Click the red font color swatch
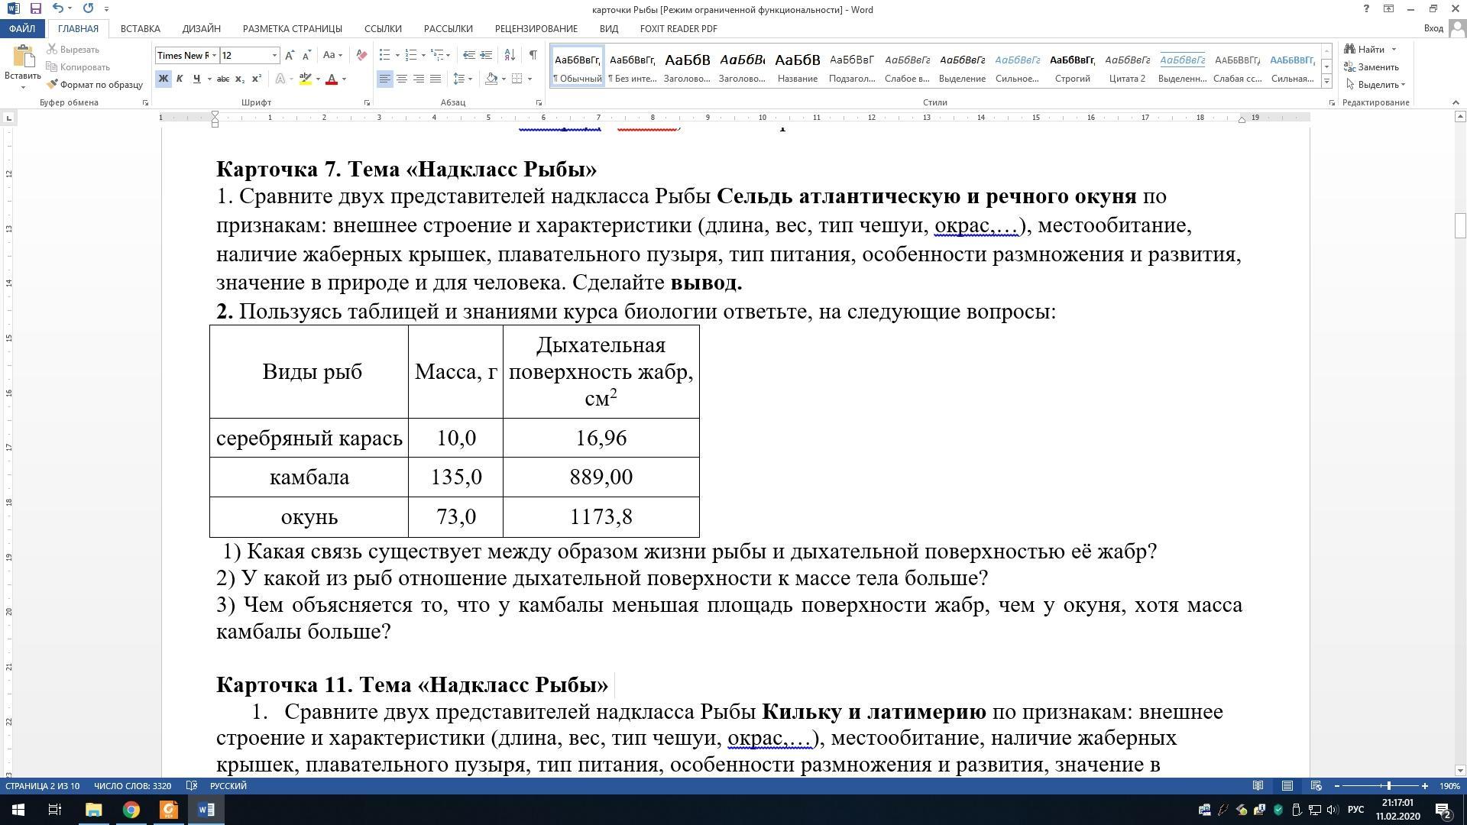 pos(332,79)
